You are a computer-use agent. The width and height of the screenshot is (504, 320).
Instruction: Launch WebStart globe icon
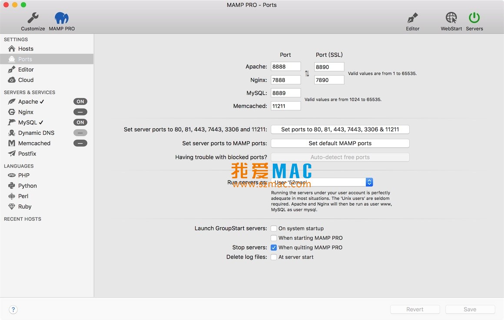451,18
